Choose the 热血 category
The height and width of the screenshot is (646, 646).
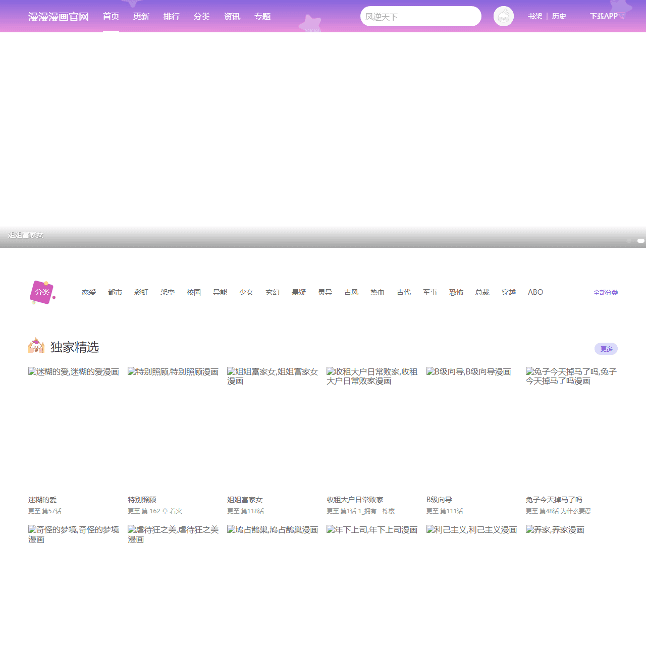[378, 292]
